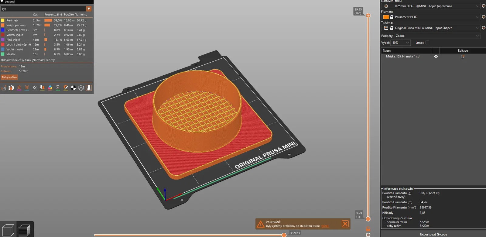
Task: Open the Podpěry supports dropdown
Action: pyautogui.click(x=437, y=36)
